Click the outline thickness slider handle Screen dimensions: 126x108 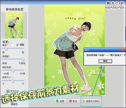click(6, 49)
